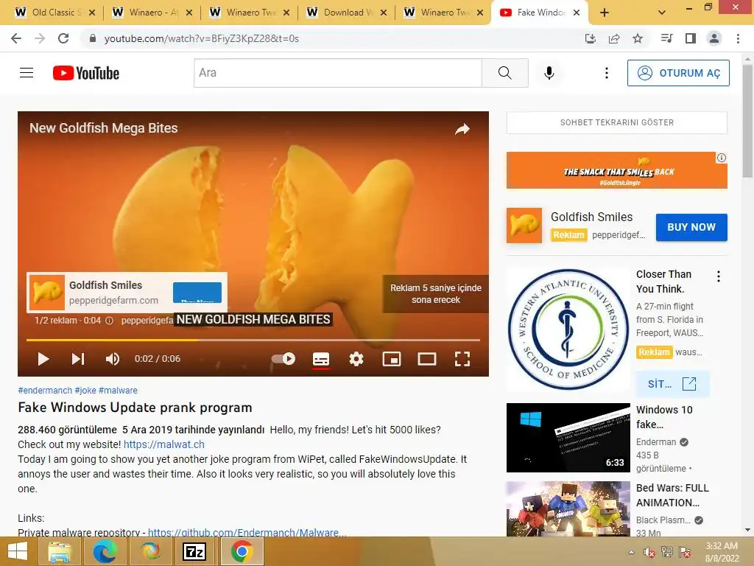The height and width of the screenshot is (566, 754).
Task: Open video player settings gear
Action: pos(356,359)
